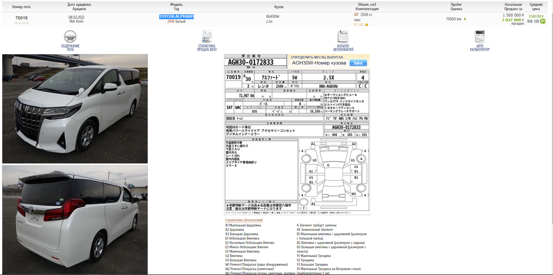Click the TAA Kinki auction name
Viewport: 553px width, 275px height.
tap(76, 21)
